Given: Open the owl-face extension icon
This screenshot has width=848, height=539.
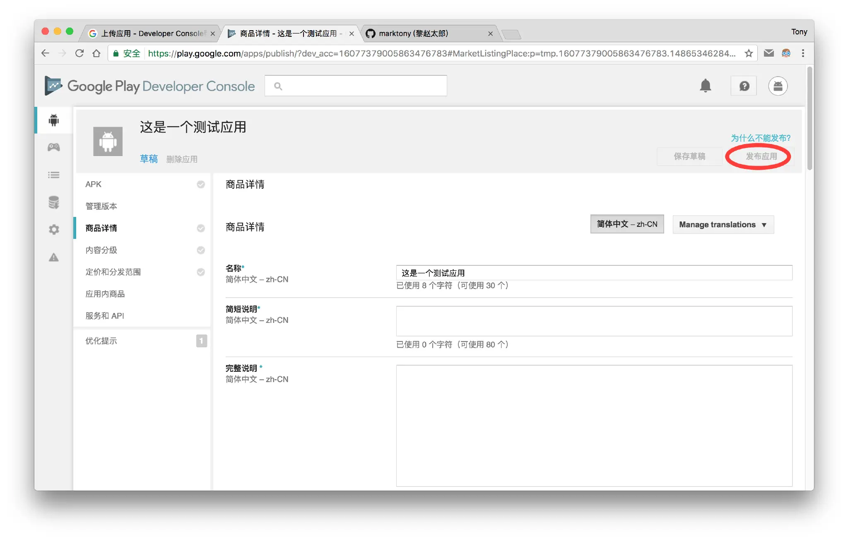Looking at the screenshot, I should [786, 53].
